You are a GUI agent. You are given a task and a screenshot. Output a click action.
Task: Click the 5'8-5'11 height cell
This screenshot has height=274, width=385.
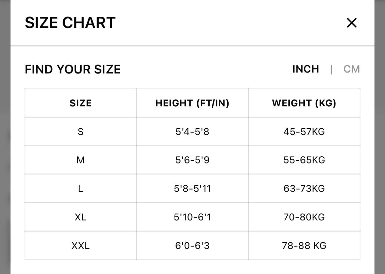(192, 188)
